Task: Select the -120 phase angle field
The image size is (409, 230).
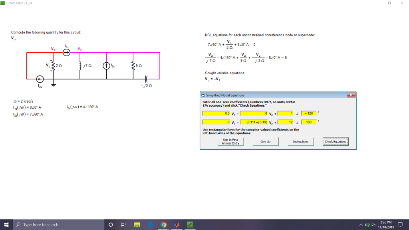Action: [309, 113]
